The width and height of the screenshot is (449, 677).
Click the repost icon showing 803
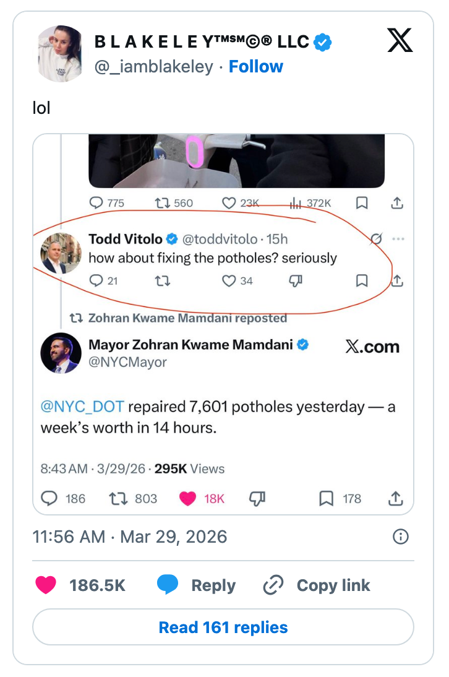(116, 498)
